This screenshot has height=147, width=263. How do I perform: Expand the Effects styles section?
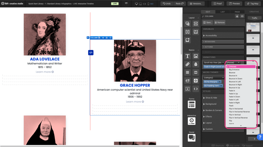[208, 116]
